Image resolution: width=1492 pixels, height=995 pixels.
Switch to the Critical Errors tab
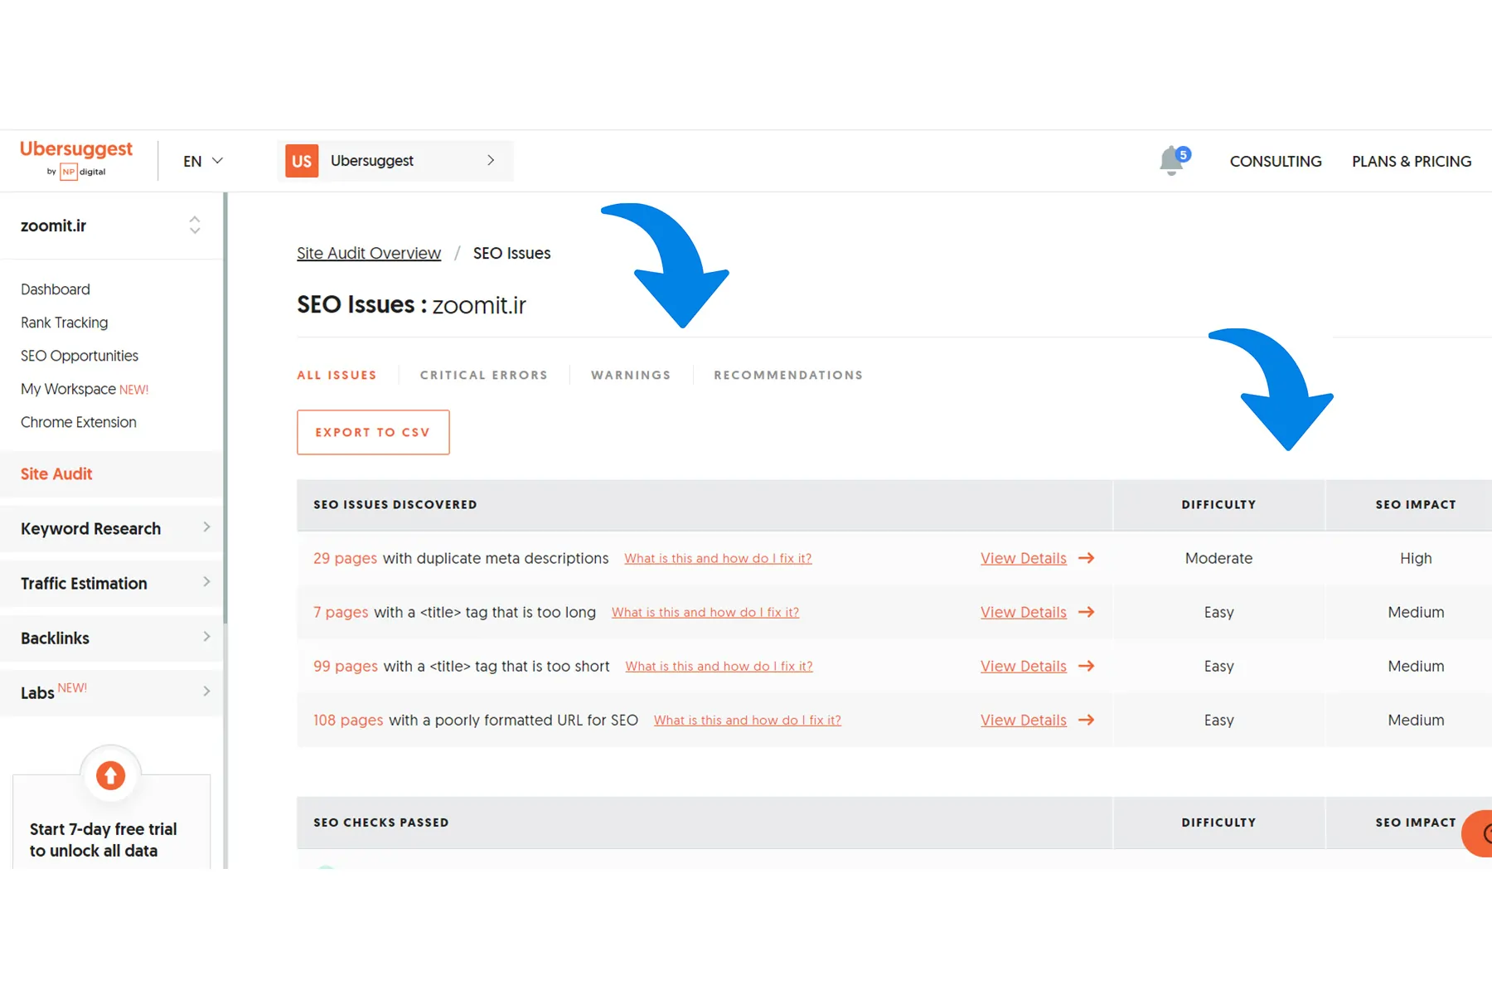(483, 375)
